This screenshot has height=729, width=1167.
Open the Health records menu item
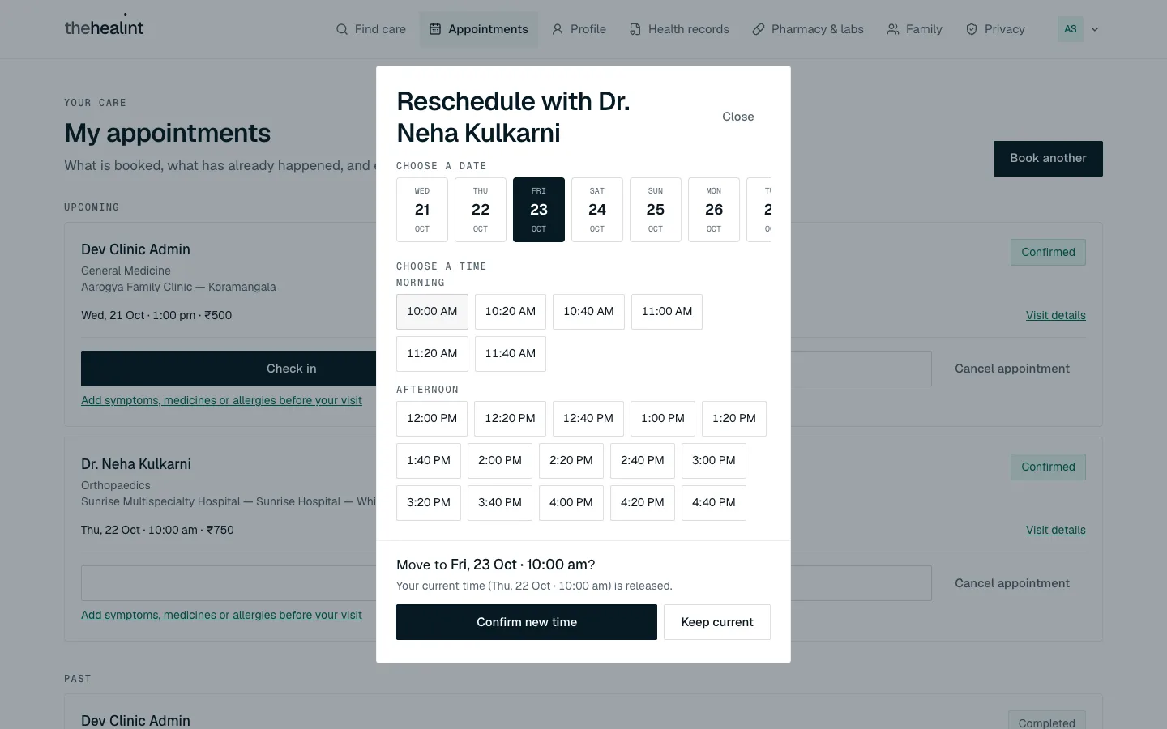[x=679, y=29]
